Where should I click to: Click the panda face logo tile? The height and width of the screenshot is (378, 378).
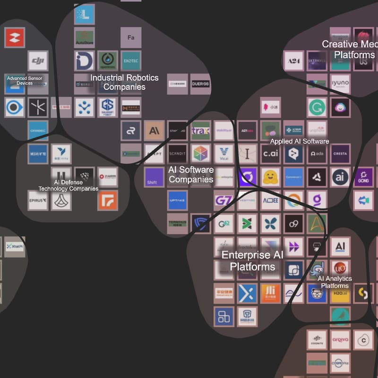coord(317,293)
